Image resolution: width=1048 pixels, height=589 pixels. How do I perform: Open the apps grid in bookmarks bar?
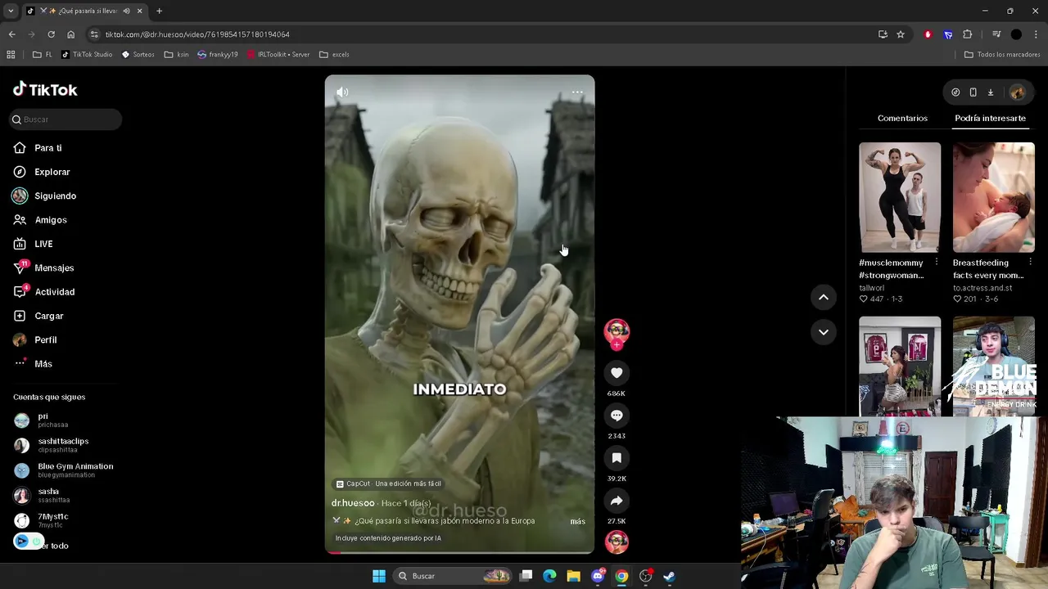11,55
